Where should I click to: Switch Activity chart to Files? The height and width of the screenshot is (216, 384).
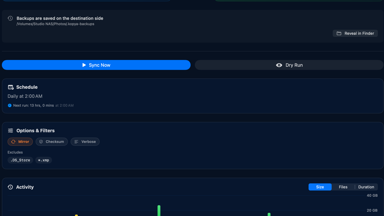coord(343,187)
